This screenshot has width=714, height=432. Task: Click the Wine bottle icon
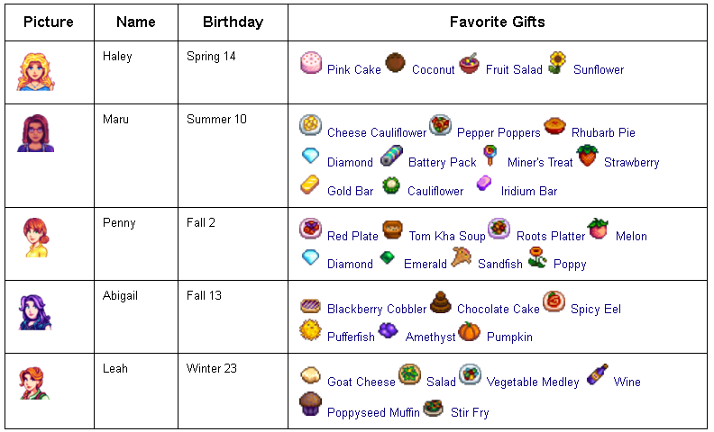coord(597,375)
